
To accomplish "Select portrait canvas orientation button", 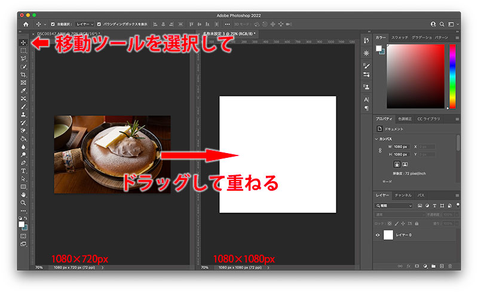I will coord(397,164).
